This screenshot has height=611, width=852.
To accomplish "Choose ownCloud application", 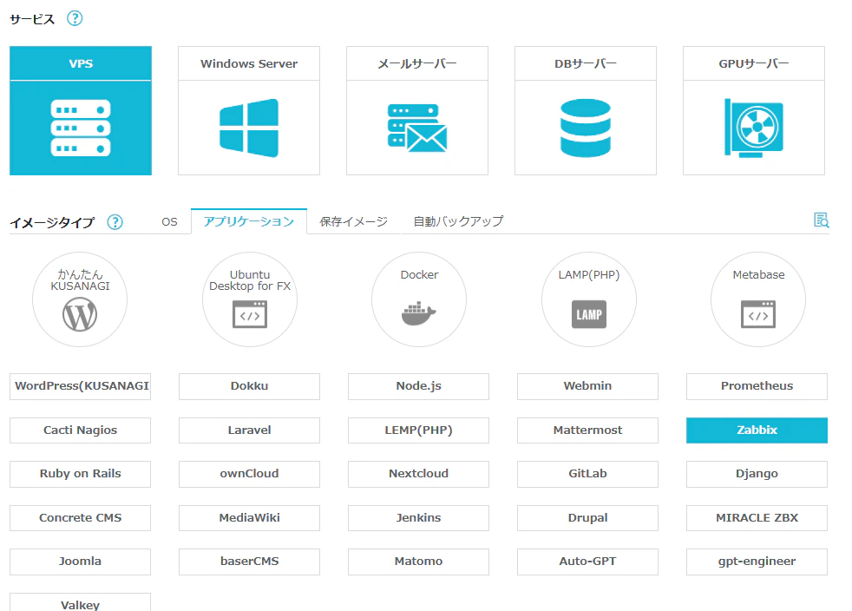I will pyautogui.click(x=249, y=474).
